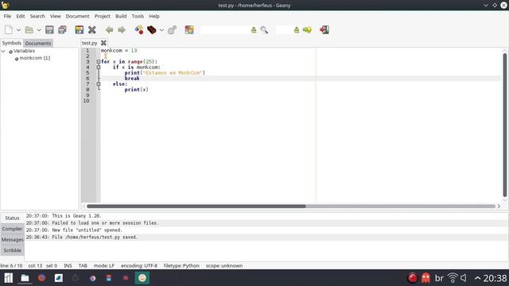Viewport: 509px width, 286px height.
Task: Expand the recent files dropdown arrow
Action: pos(39,30)
